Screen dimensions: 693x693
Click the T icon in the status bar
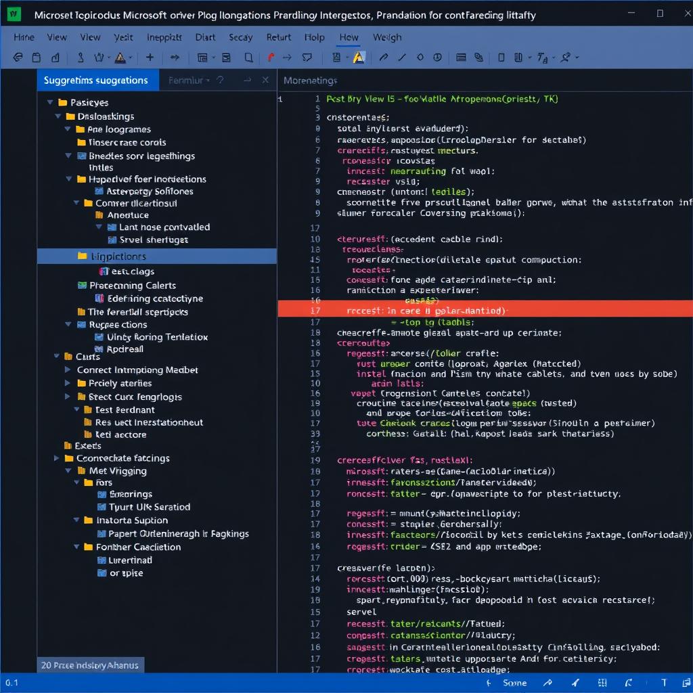664,683
